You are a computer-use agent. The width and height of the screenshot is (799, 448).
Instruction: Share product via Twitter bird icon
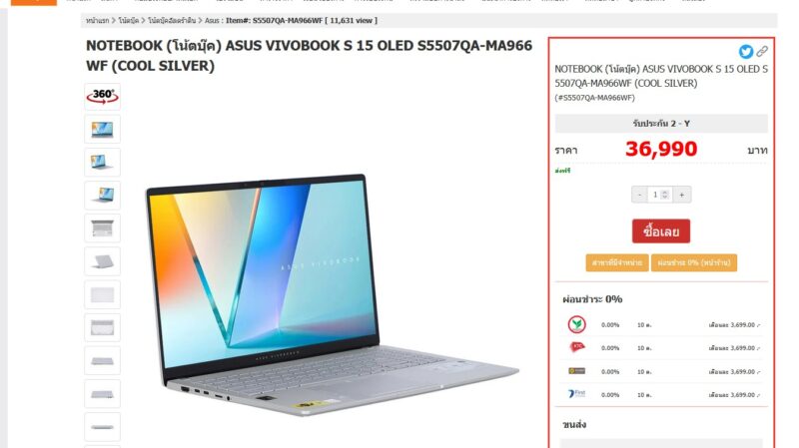(x=745, y=52)
